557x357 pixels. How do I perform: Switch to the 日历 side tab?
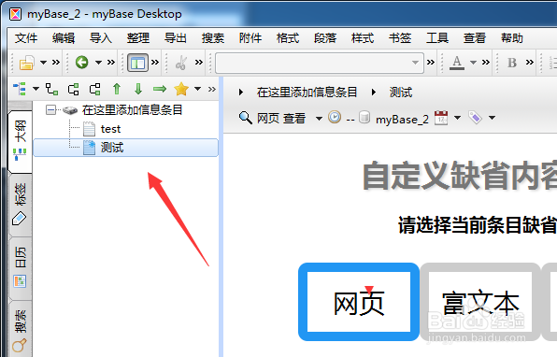[20, 268]
